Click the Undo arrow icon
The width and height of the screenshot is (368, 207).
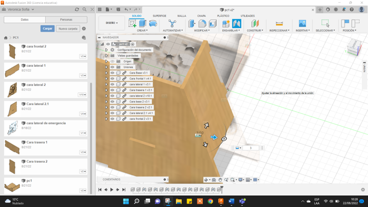coord(126,10)
